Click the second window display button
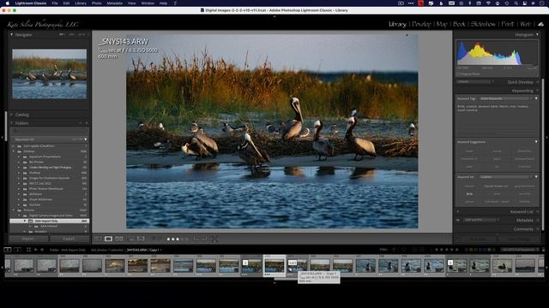This screenshot has width=549, height=308. (x=17, y=250)
